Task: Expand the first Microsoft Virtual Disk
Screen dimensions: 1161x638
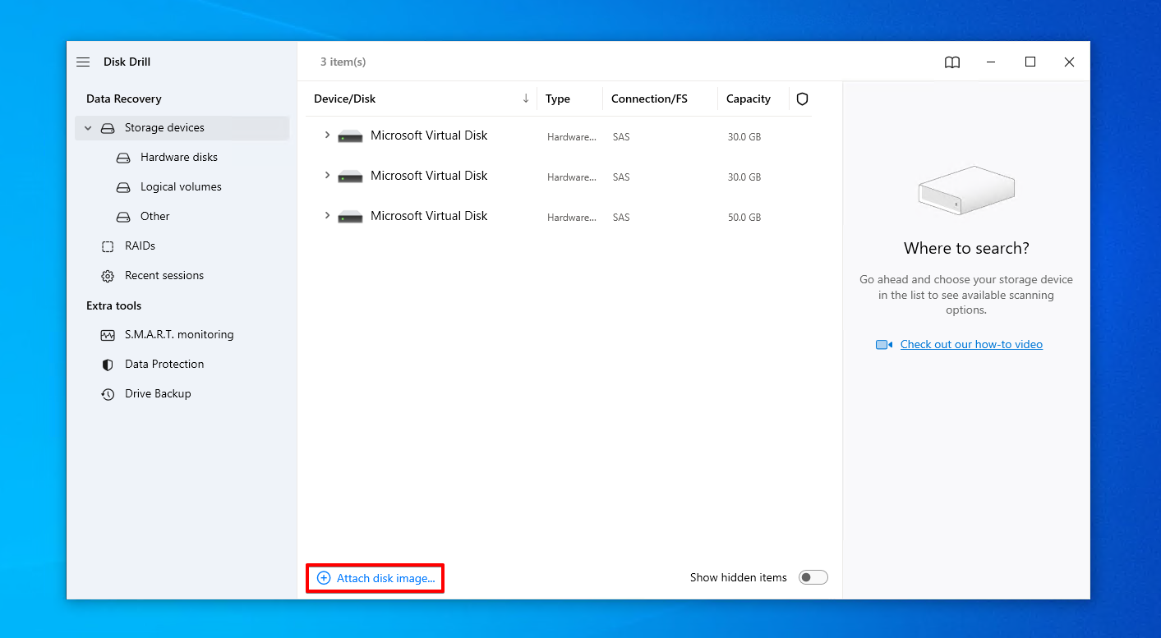Action: click(327, 135)
